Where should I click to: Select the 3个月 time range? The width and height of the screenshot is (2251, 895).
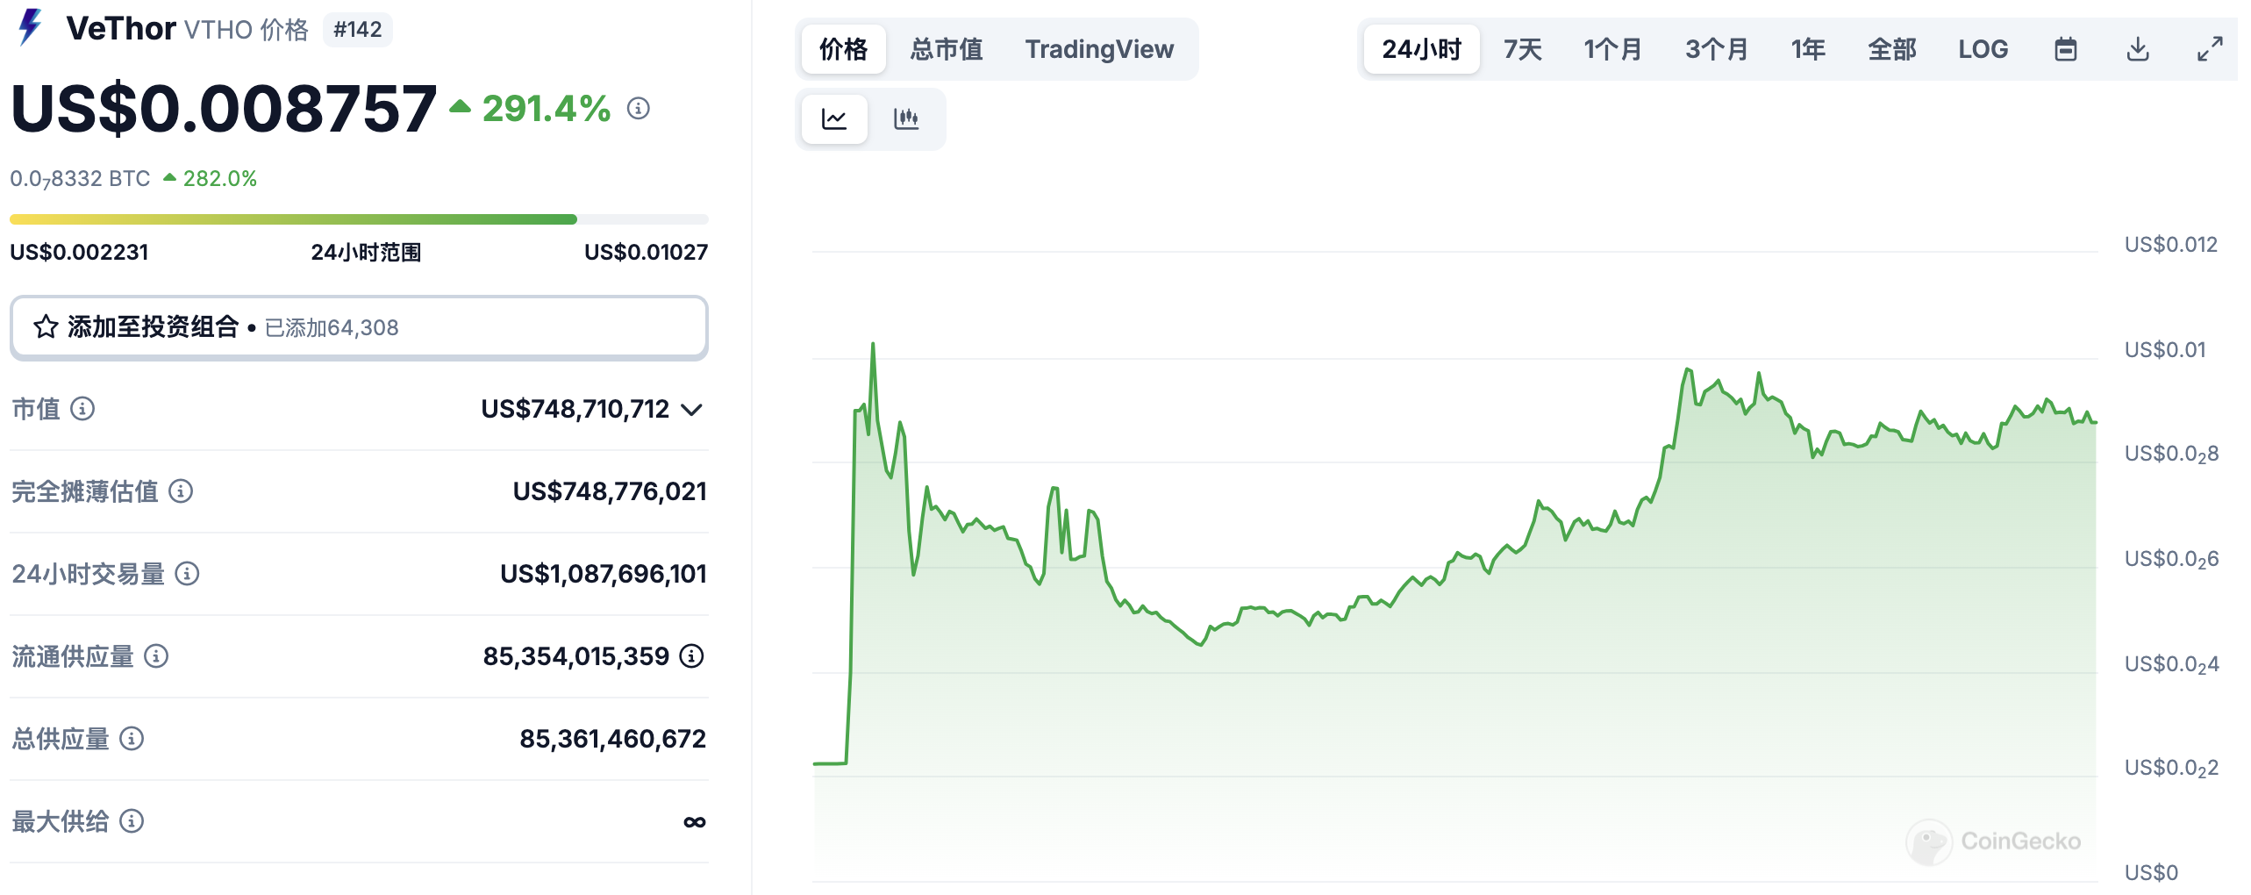click(1717, 49)
